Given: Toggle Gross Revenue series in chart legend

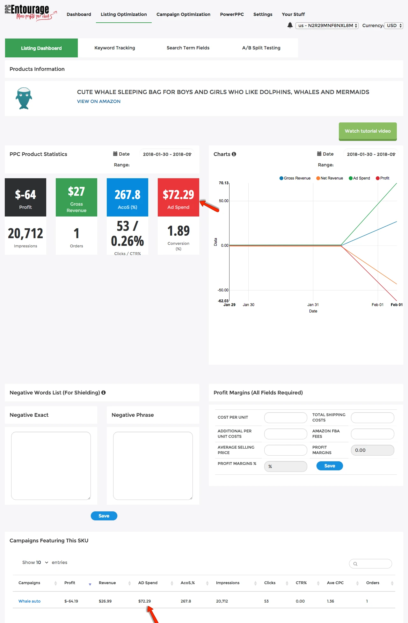Looking at the screenshot, I should [x=295, y=178].
